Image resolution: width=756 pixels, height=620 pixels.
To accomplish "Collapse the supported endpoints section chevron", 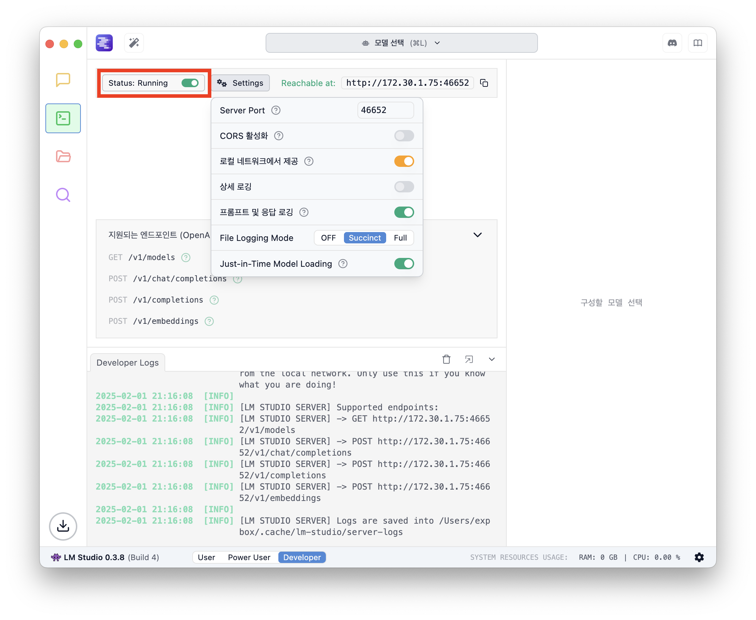I will tap(477, 235).
